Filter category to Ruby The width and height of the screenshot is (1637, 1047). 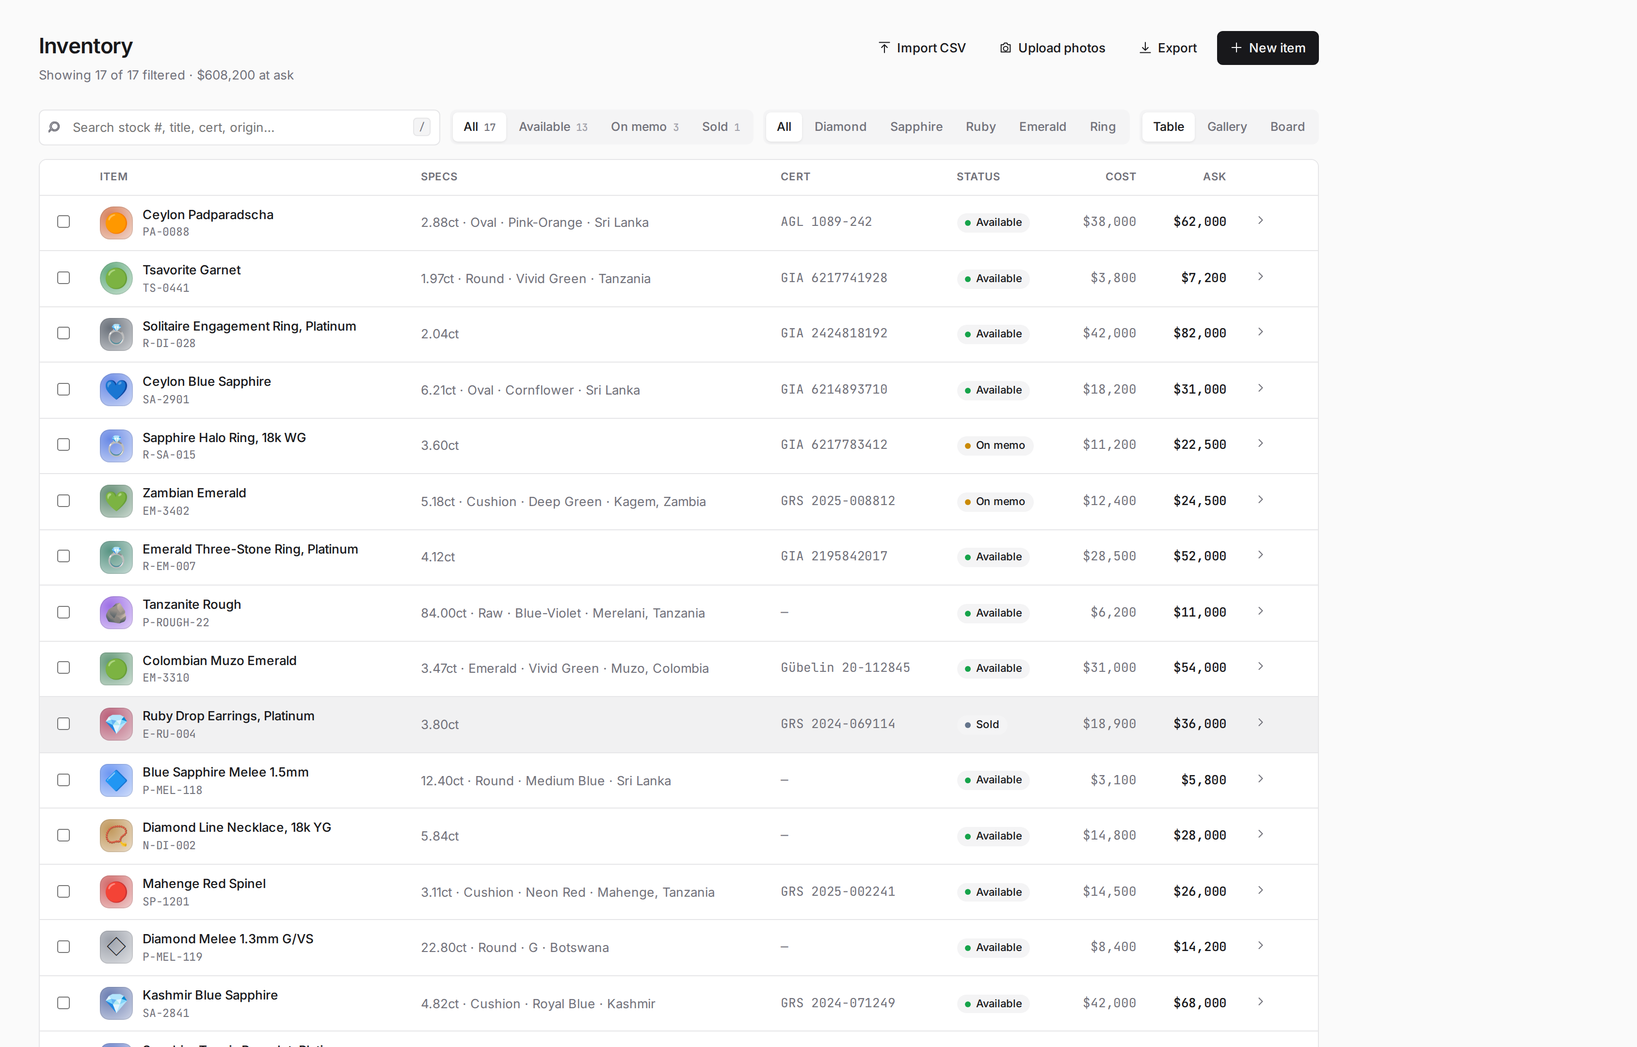[981, 127]
